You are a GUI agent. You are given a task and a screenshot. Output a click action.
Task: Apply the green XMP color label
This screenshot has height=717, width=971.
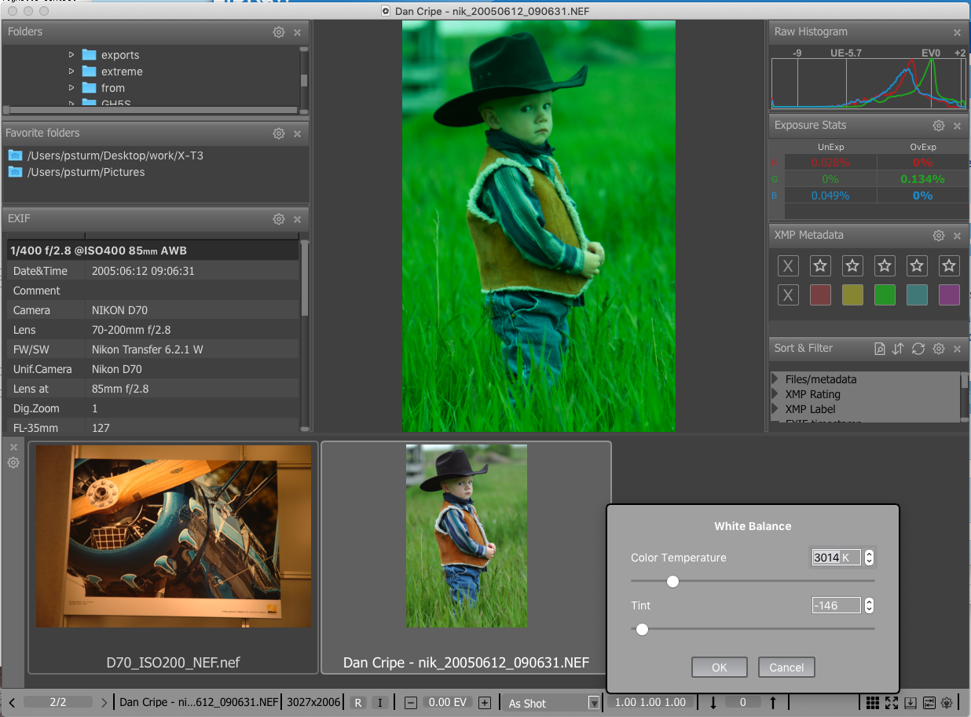[x=885, y=295]
